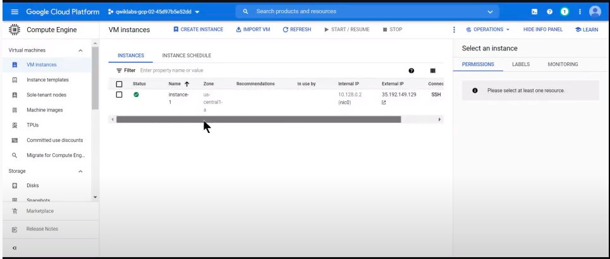610x259 pixels.
Task: Open column display options icon
Action: coord(432,71)
